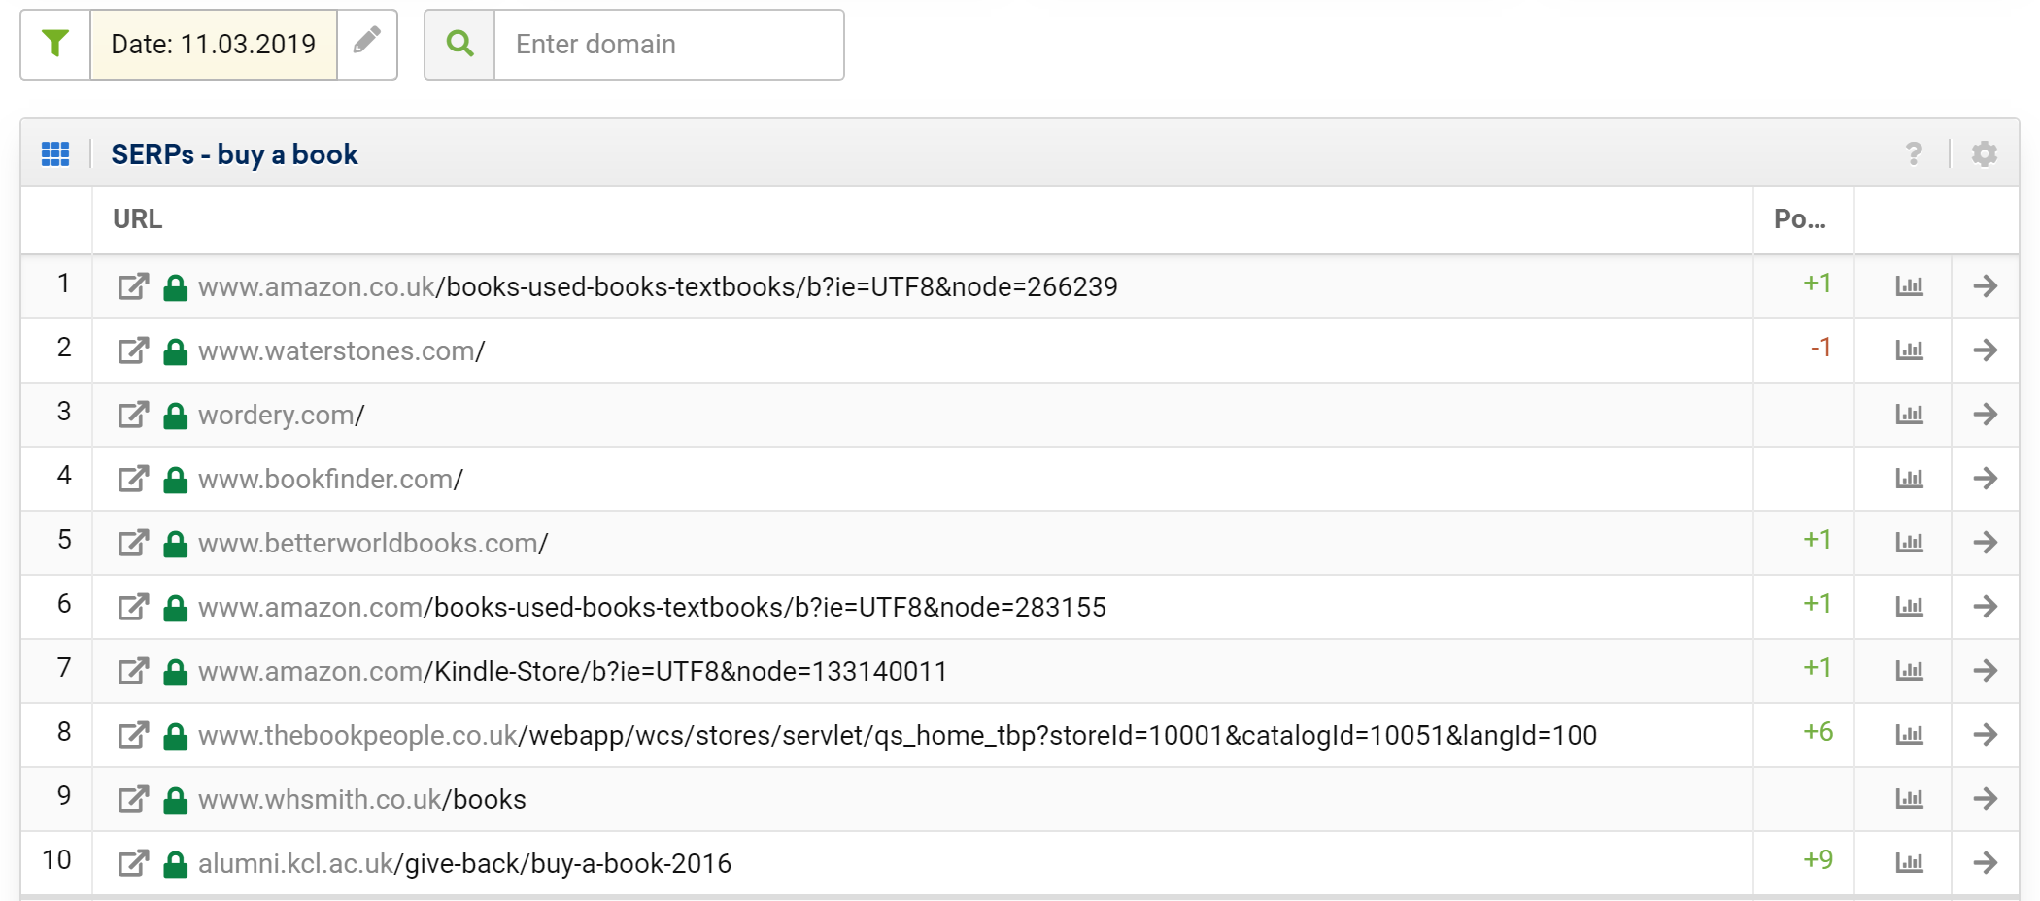Click the SERPs - buy a book title
Viewport: 2040px width, 901px height.
click(234, 154)
